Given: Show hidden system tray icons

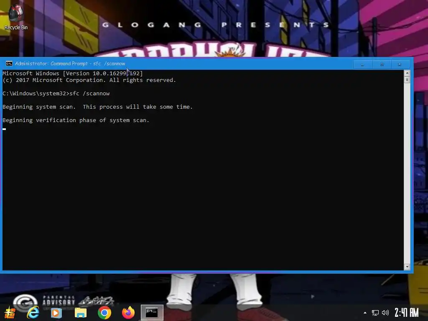Looking at the screenshot, I should (x=365, y=313).
